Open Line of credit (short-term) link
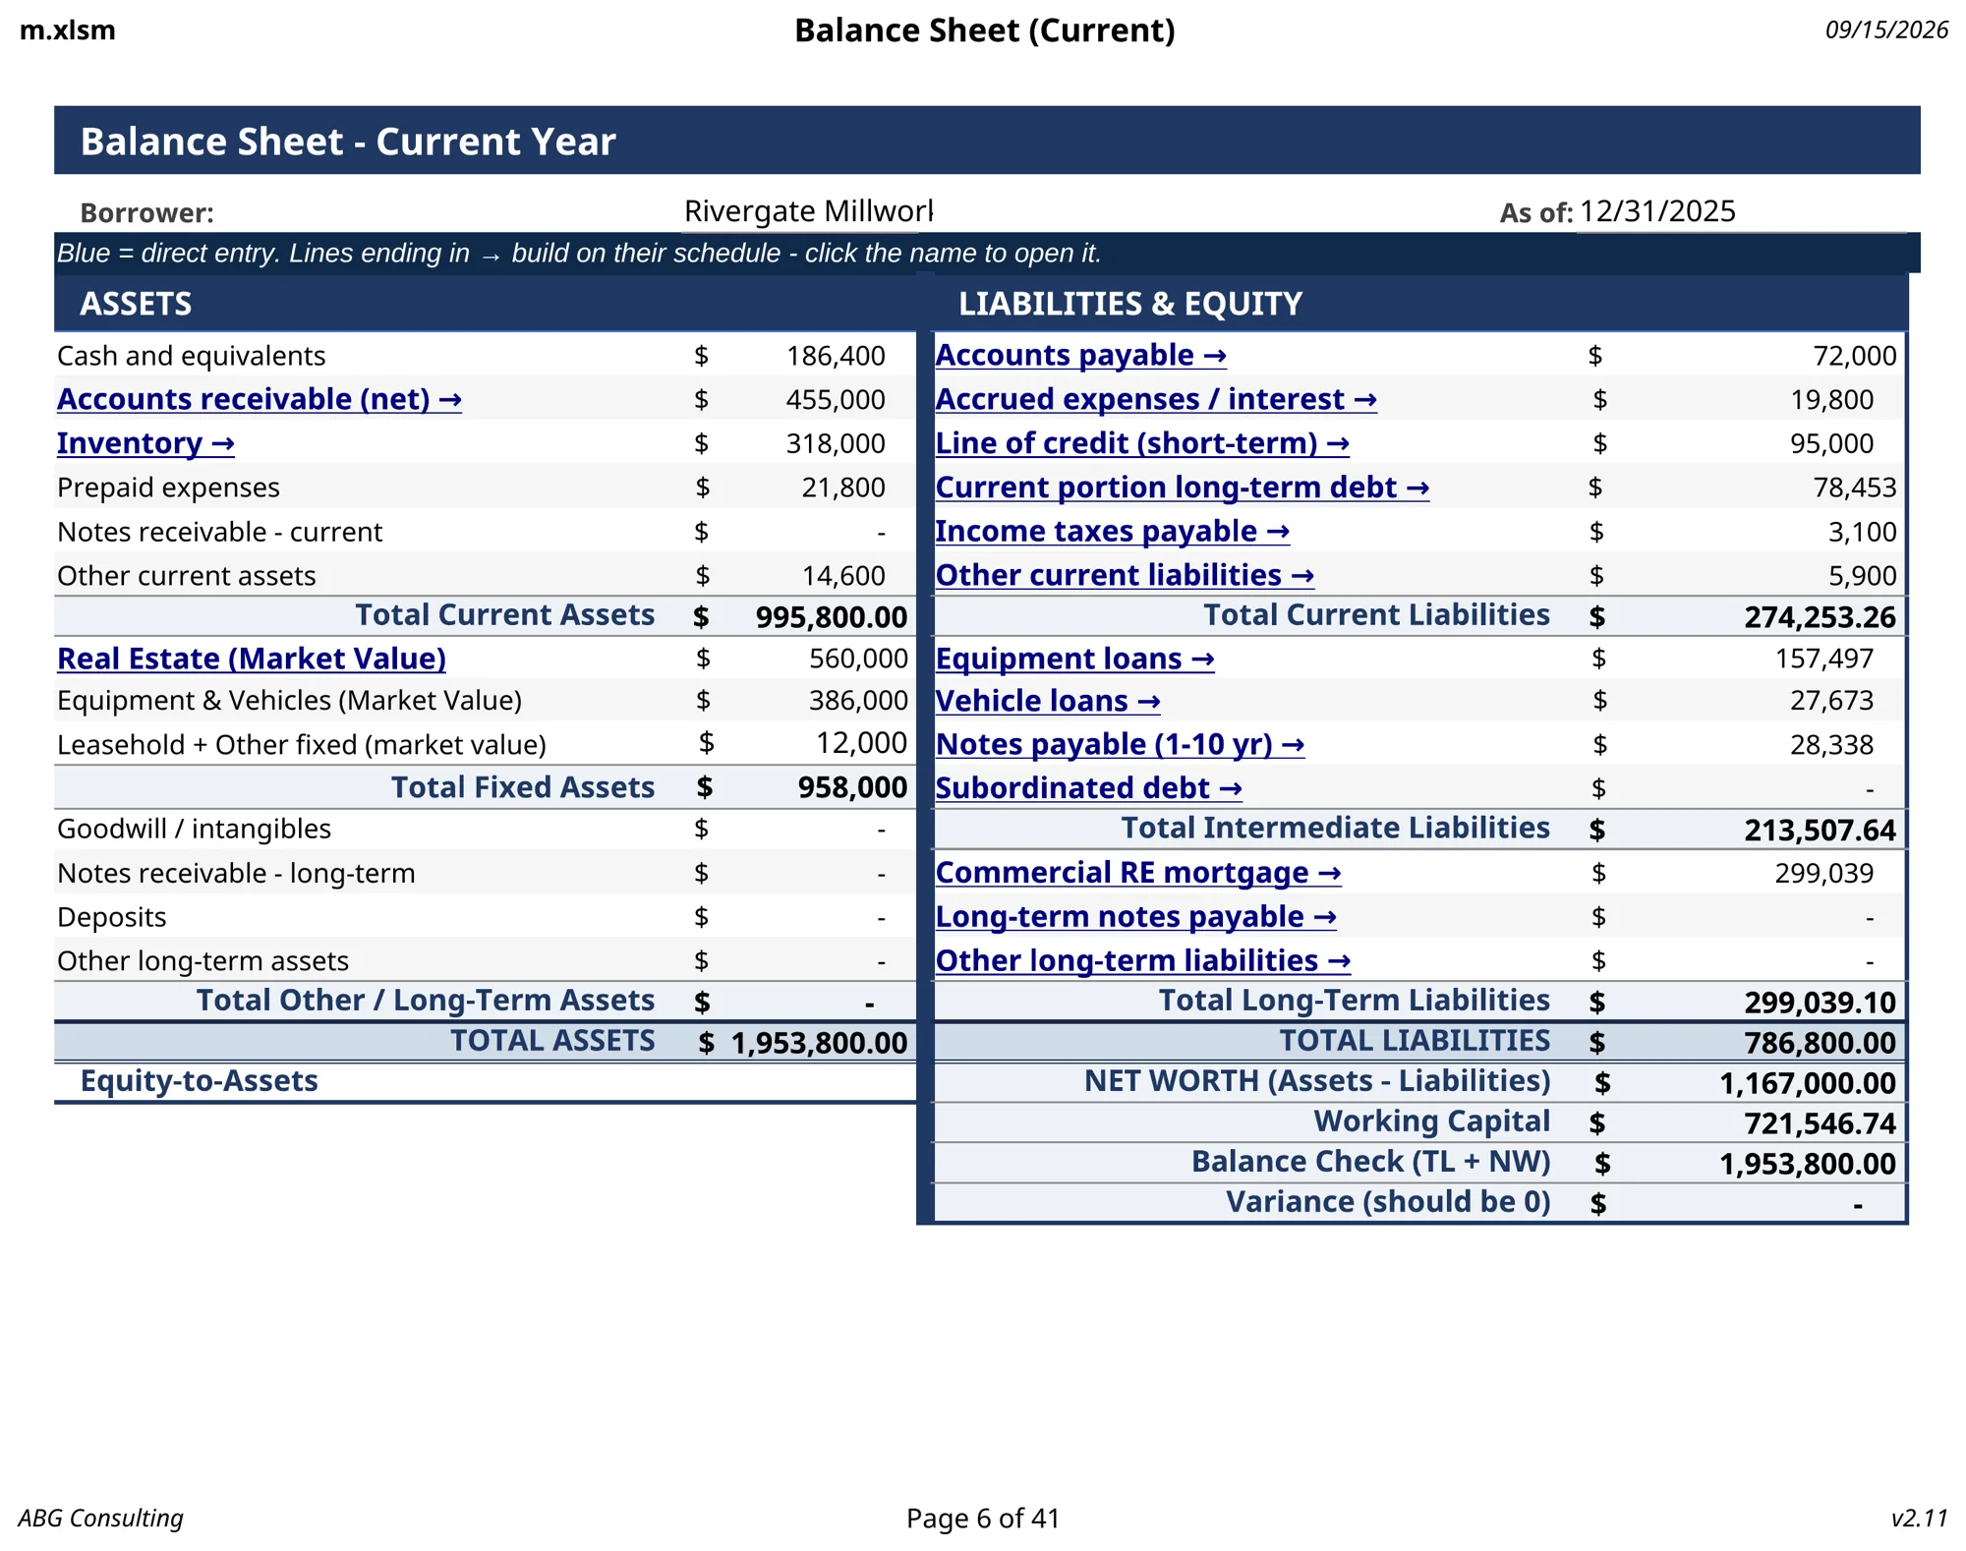Image resolution: width=1966 pixels, height=1551 pixels. tap(1142, 443)
